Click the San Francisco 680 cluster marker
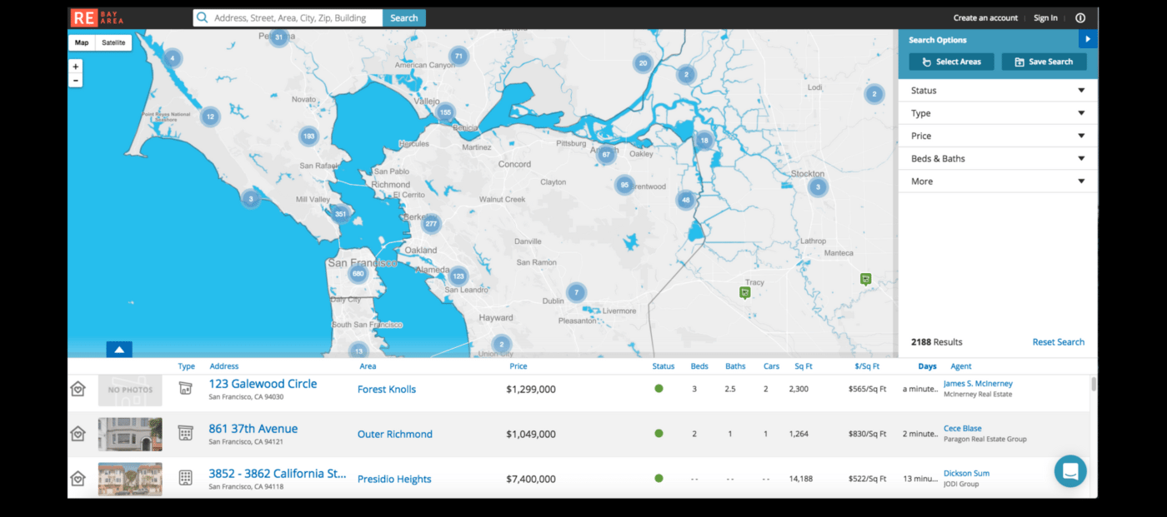Viewport: 1167px width, 517px height. (x=358, y=274)
